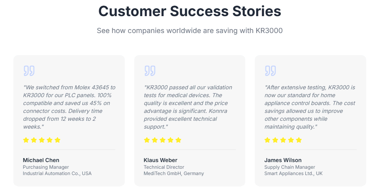
Task: Click MediTech GmbH, Germany company text
Action: [x=174, y=173]
